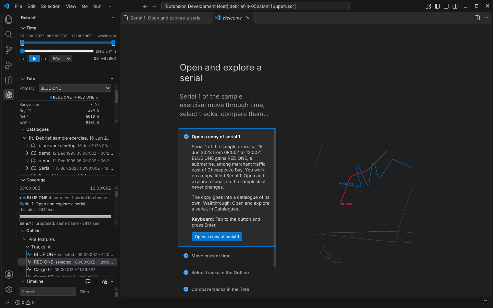This screenshot has height=308, width=493.
Task: Open the notifications bell in status bar
Action: click(485, 303)
